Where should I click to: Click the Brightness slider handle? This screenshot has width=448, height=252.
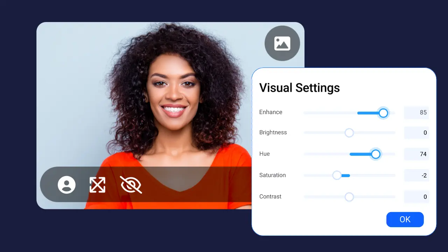[x=349, y=133]
